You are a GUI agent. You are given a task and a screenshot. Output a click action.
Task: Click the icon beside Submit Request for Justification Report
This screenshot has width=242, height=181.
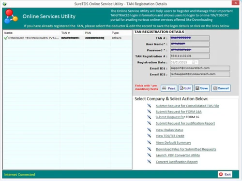coord(149,123)
